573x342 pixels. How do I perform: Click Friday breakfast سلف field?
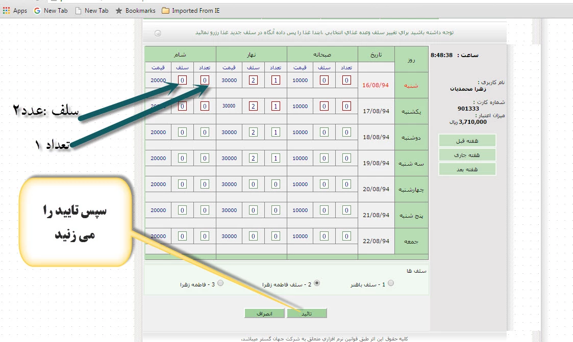coord(324,236)
